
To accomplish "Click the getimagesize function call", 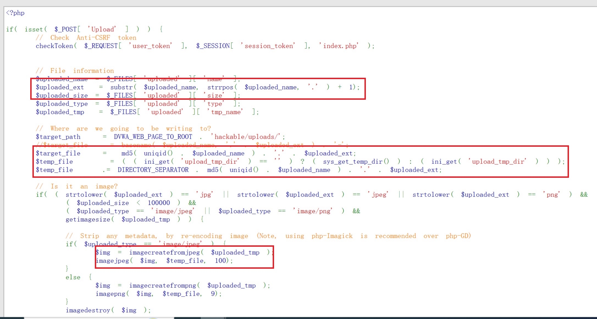I will point(88,219).
